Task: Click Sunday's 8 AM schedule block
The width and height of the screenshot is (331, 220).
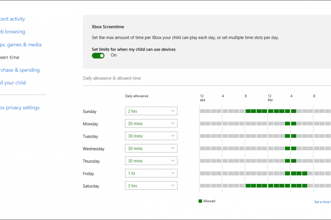Action: pos(248,111)
